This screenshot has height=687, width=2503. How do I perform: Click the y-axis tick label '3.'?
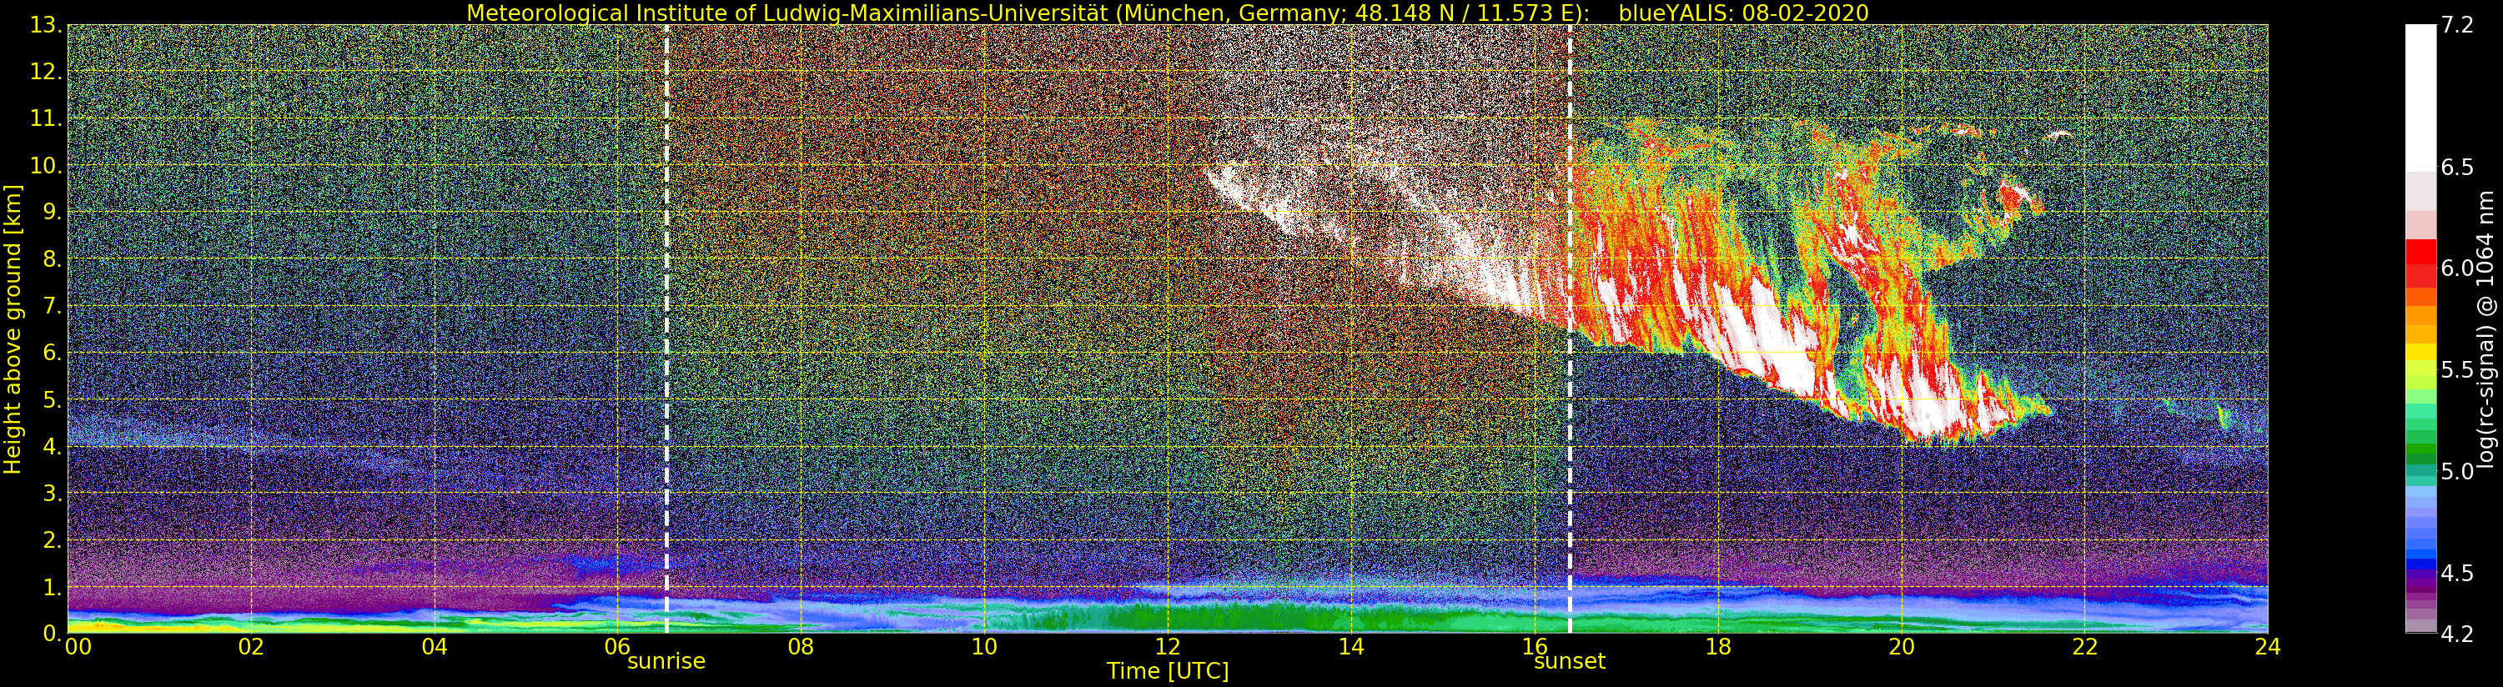click(53, 493)
